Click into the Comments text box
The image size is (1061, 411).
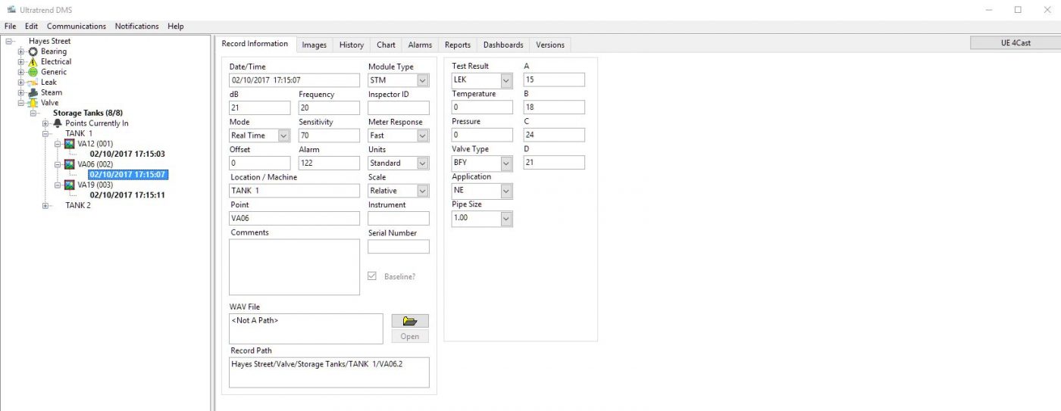point(294,266)
